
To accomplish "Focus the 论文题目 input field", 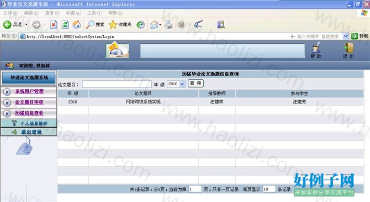I will tap(117, 84).
